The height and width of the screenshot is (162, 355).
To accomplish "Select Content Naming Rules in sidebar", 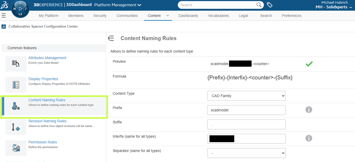I will point(47,100).
